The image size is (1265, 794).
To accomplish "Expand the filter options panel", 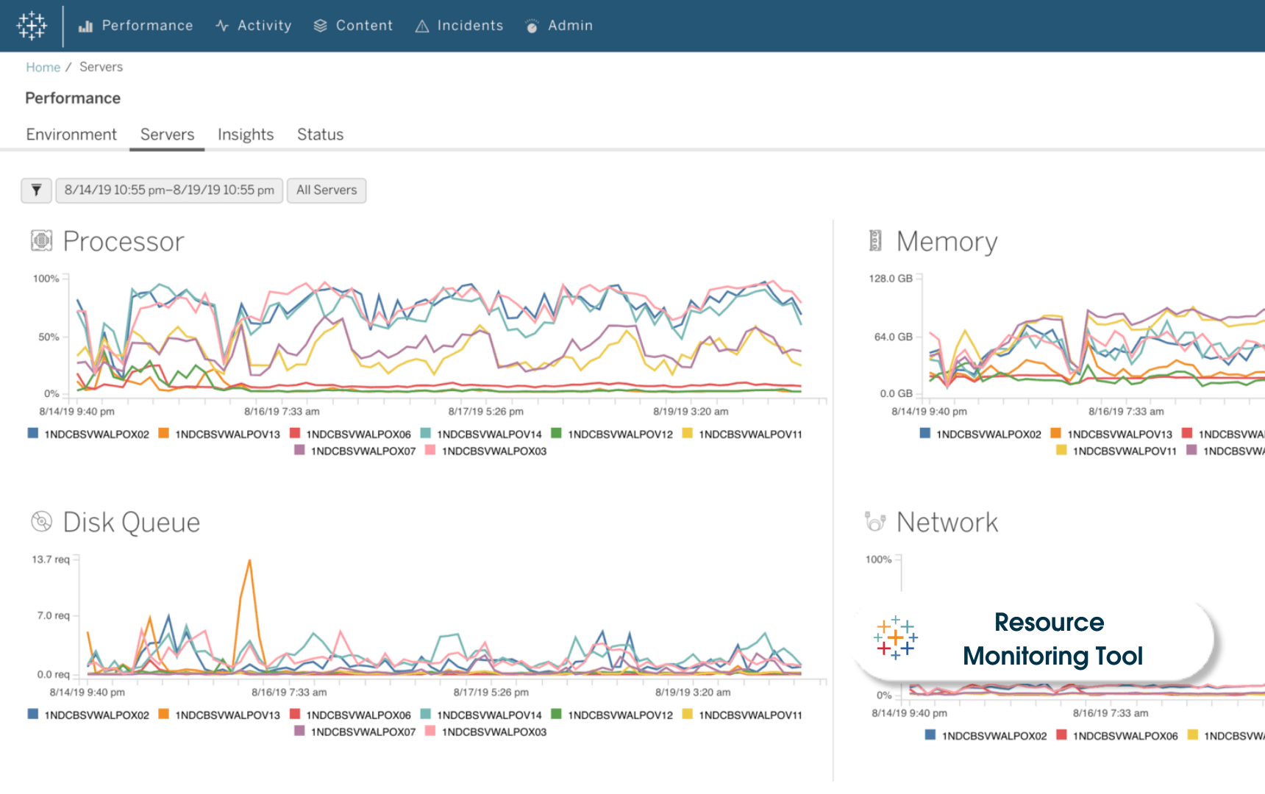I will pos(35,190).
